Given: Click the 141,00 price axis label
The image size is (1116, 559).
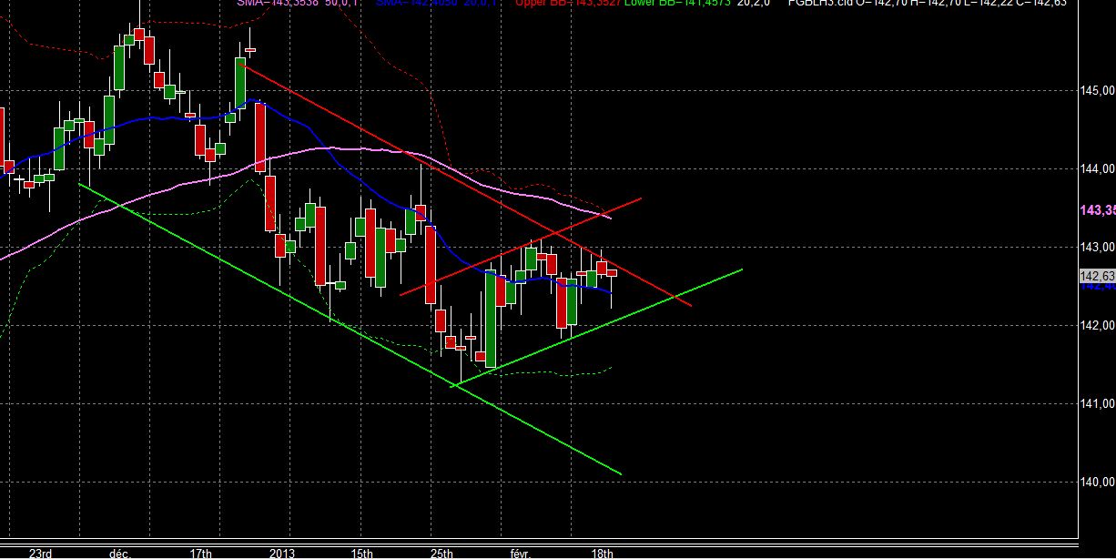Looking at the screenshot, I should (1097, 403).
